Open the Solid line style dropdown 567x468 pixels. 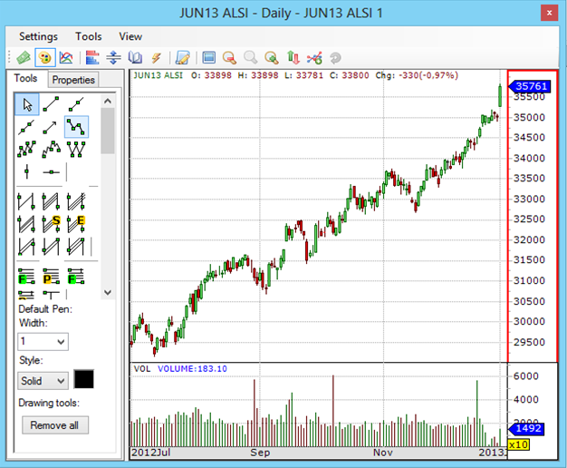[43, 381]
